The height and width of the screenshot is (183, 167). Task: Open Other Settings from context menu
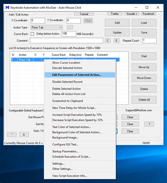click(x=80, y=169)
